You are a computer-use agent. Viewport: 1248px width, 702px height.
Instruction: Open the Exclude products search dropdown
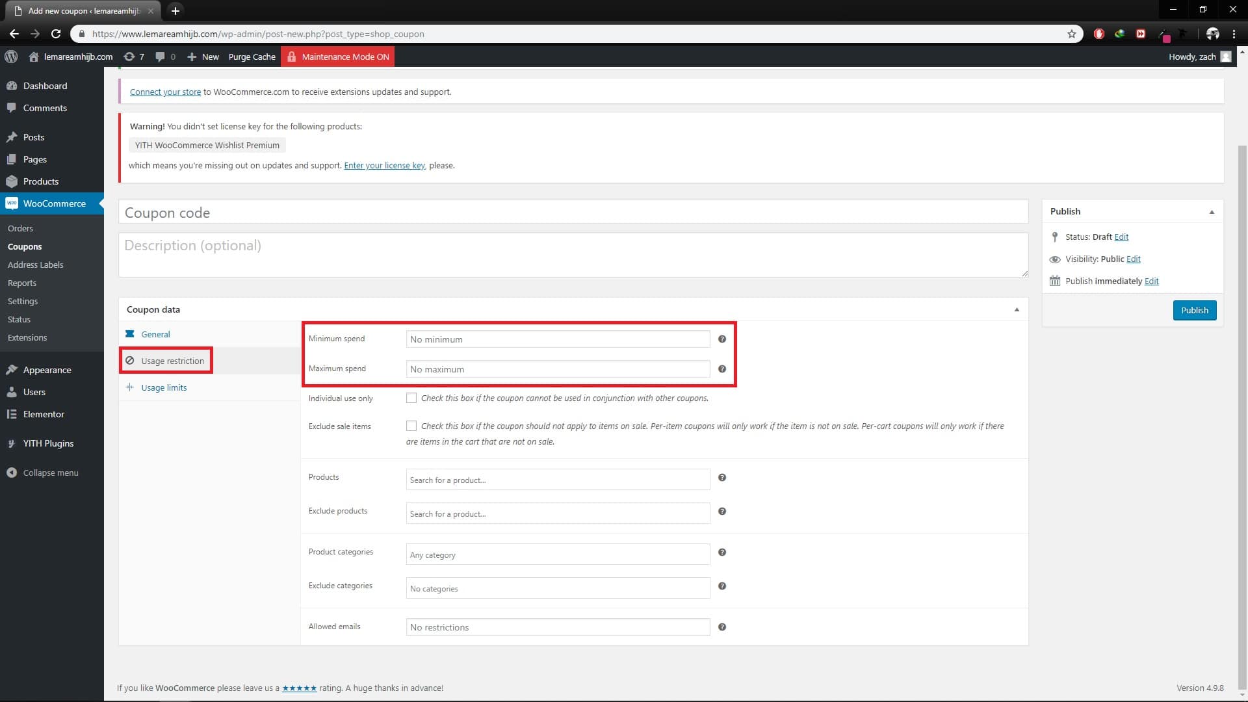(558, 513)
